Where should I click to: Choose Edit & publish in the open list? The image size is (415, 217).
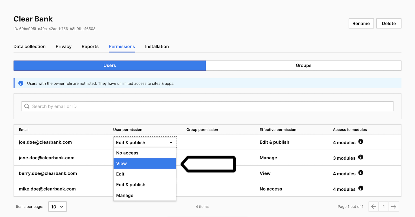[145, 185]
